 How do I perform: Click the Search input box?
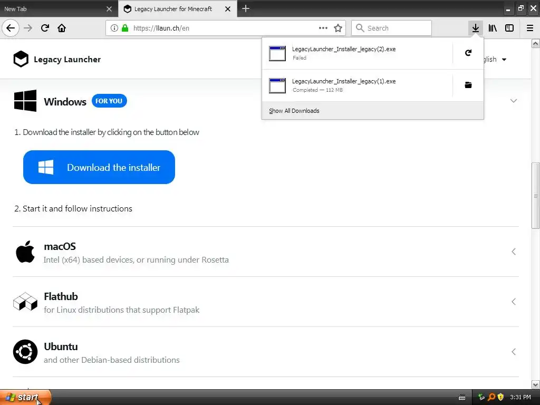pyautogui.click(x=391, y=28)
